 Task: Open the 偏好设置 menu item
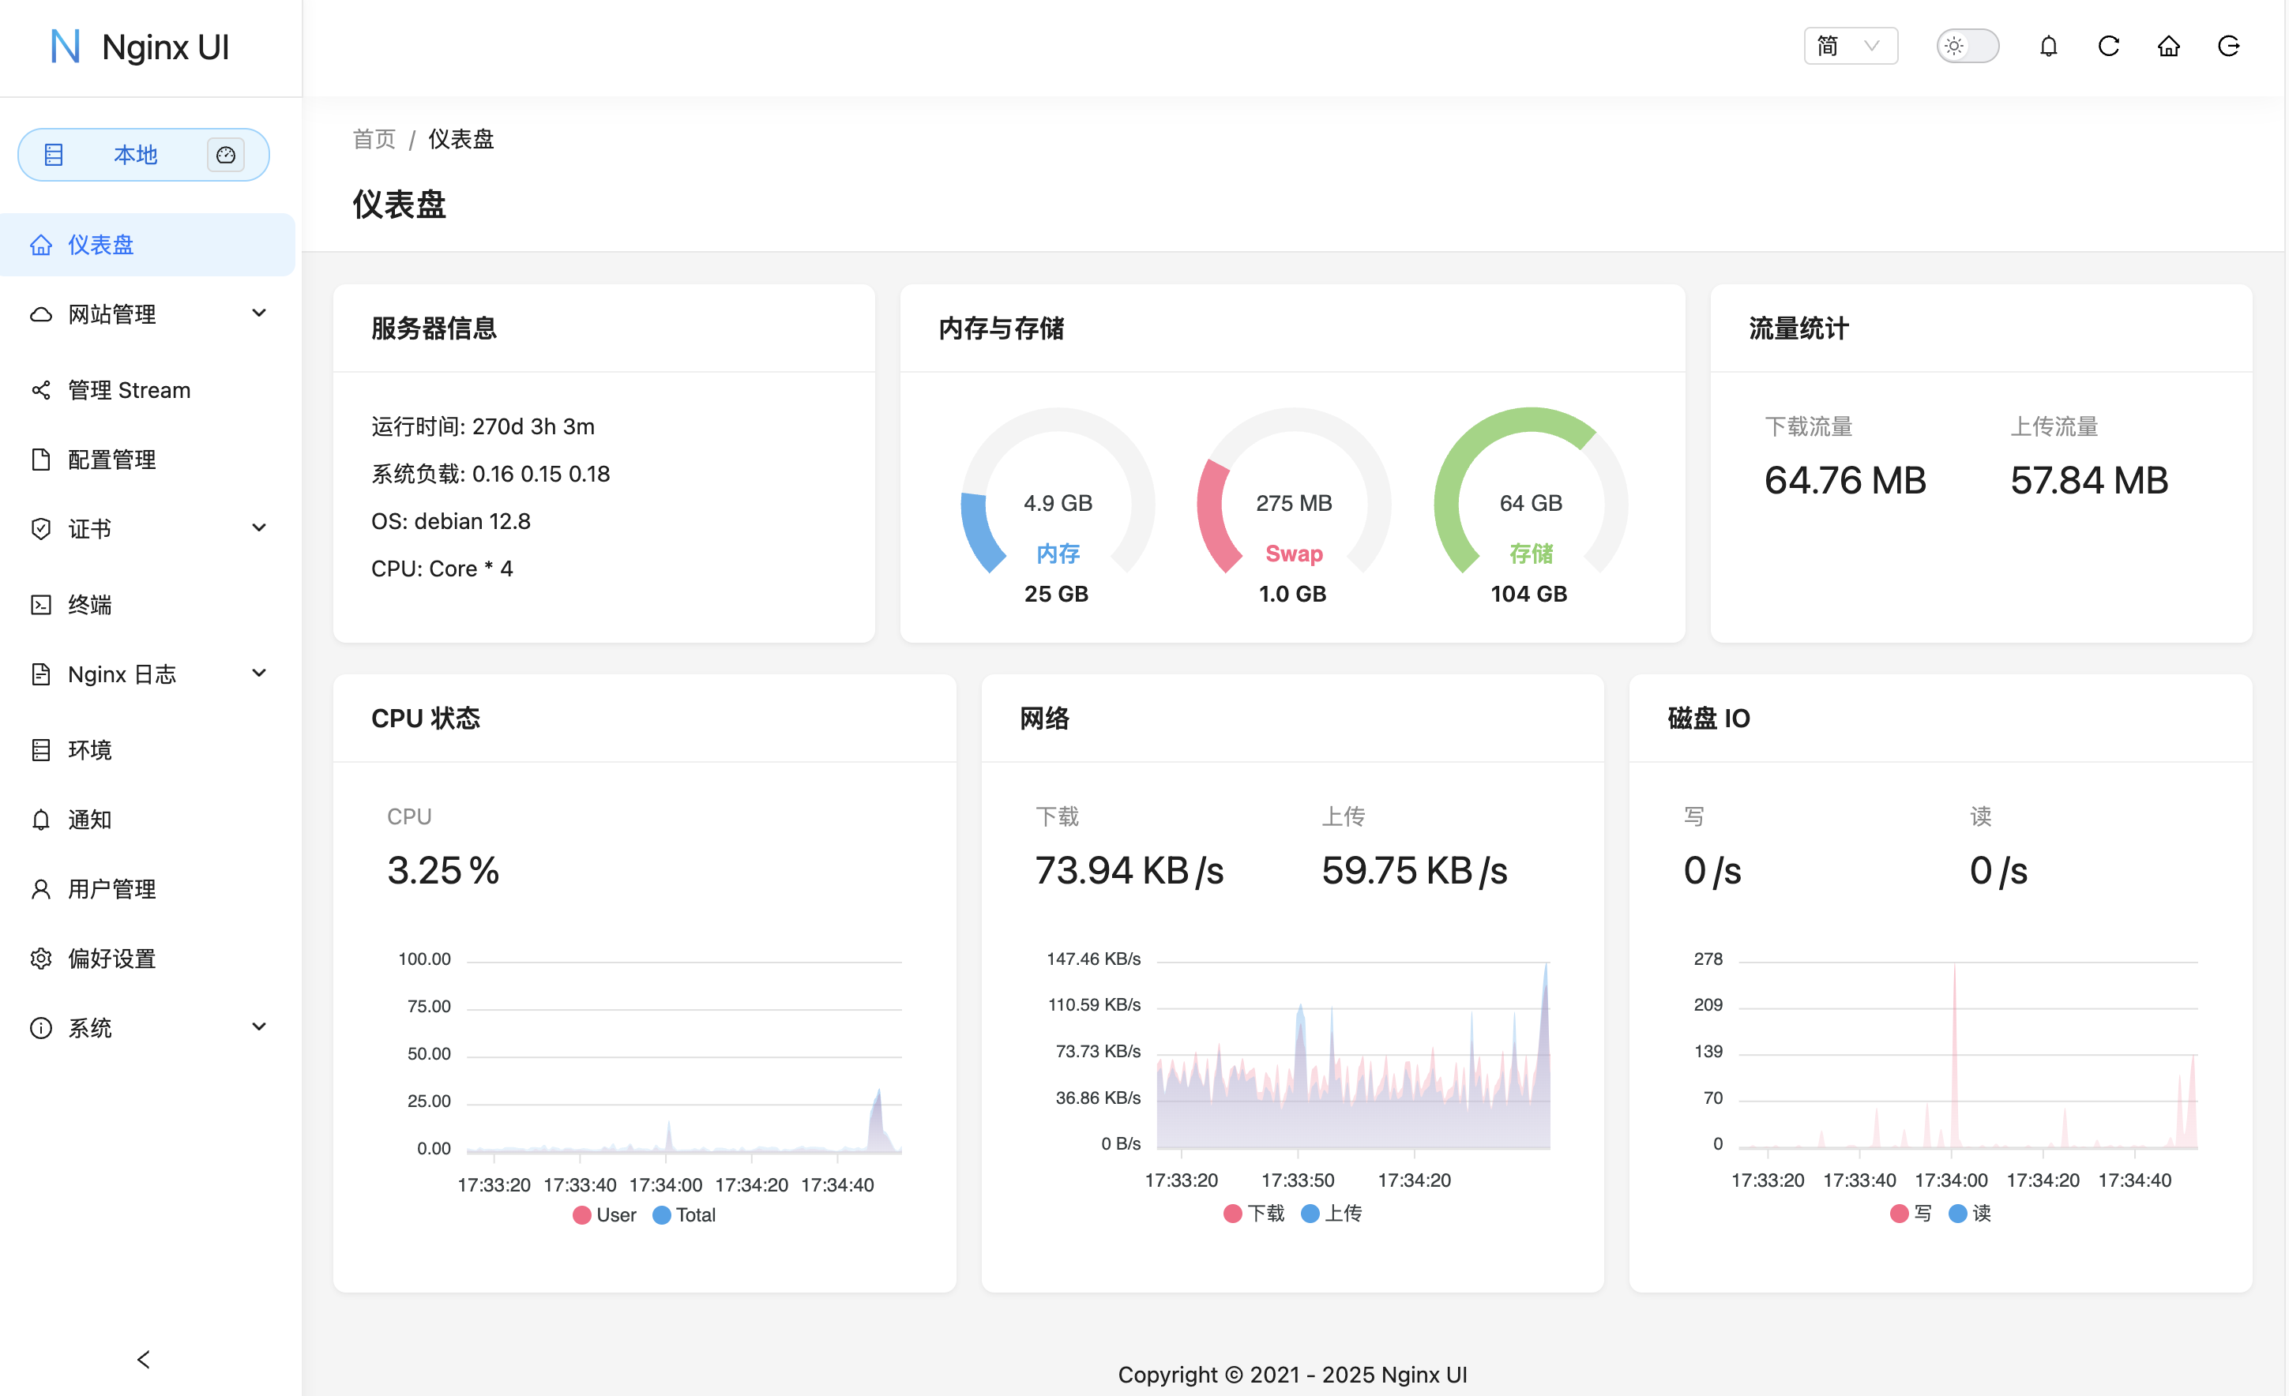tap(148, 959)
